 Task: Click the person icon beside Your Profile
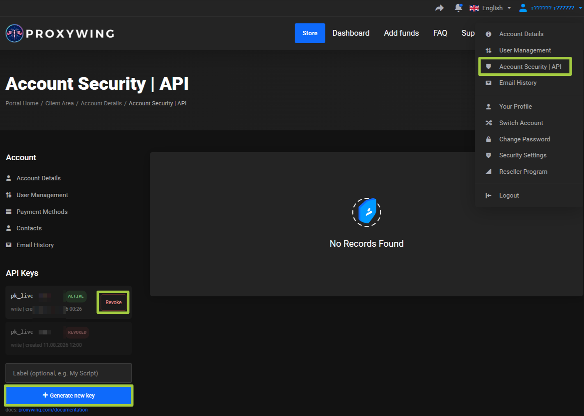488,107
